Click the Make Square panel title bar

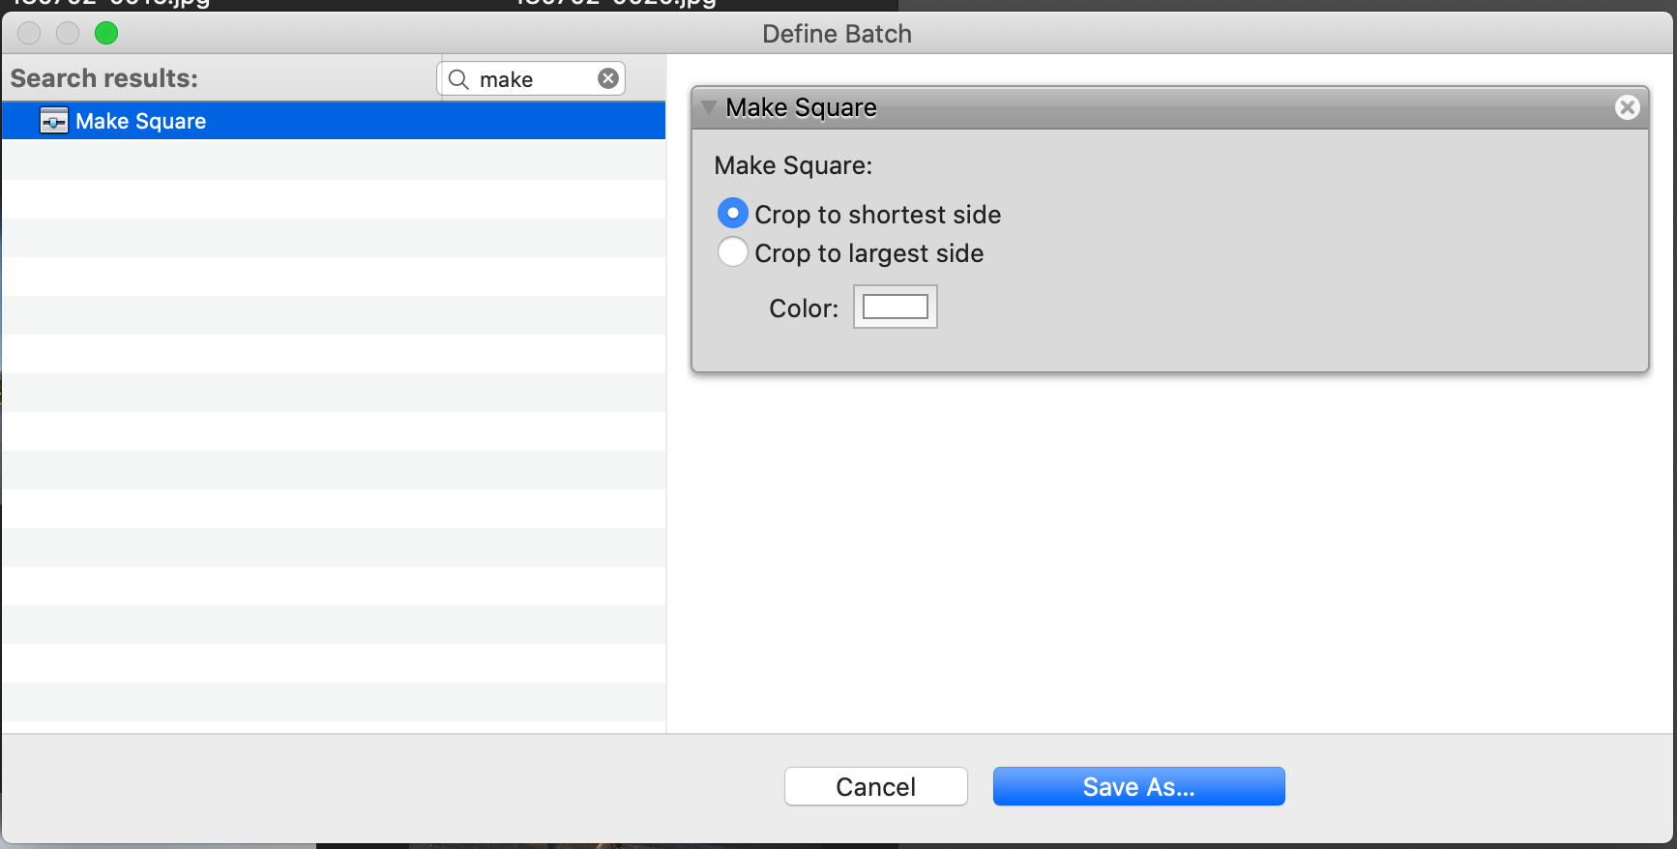point(1170,107)
